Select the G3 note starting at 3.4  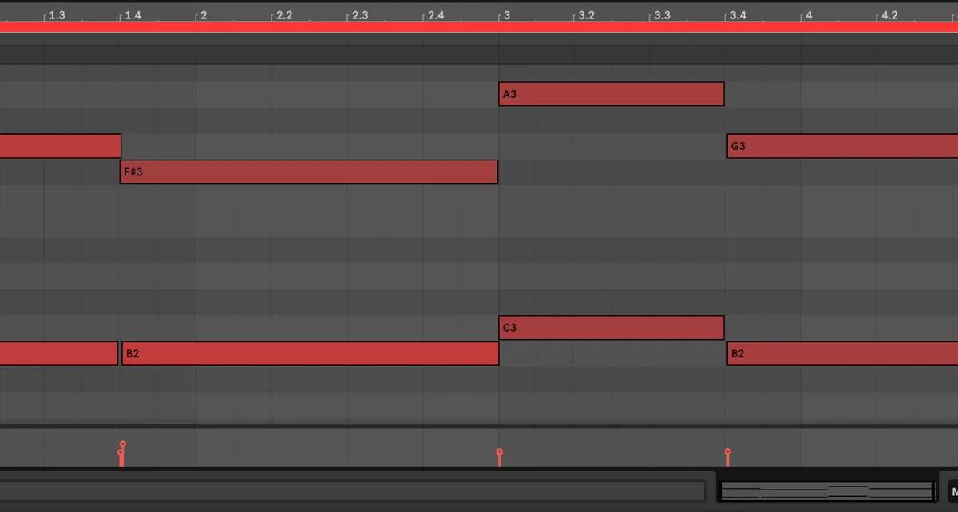tap(842, 146)
